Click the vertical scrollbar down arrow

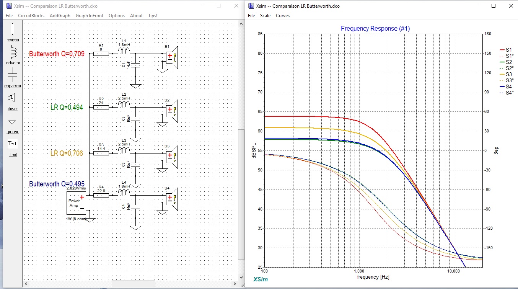(241, 277)
